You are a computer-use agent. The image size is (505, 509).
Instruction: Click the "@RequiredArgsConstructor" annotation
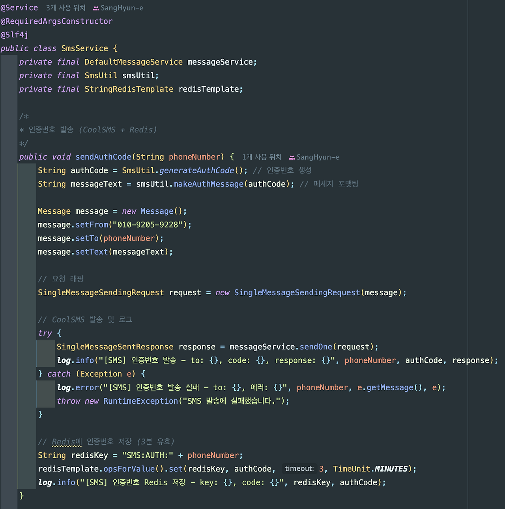pyautogui.click(x=56, y=21)
